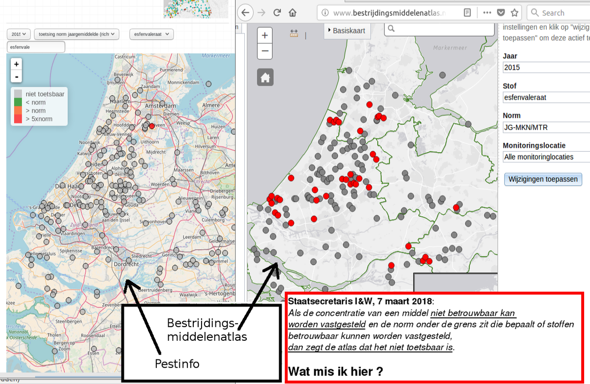Zoom out on the atlas map with the minus icon
Image resolution: width=590 pixels, height=384 pixels.
265,51
